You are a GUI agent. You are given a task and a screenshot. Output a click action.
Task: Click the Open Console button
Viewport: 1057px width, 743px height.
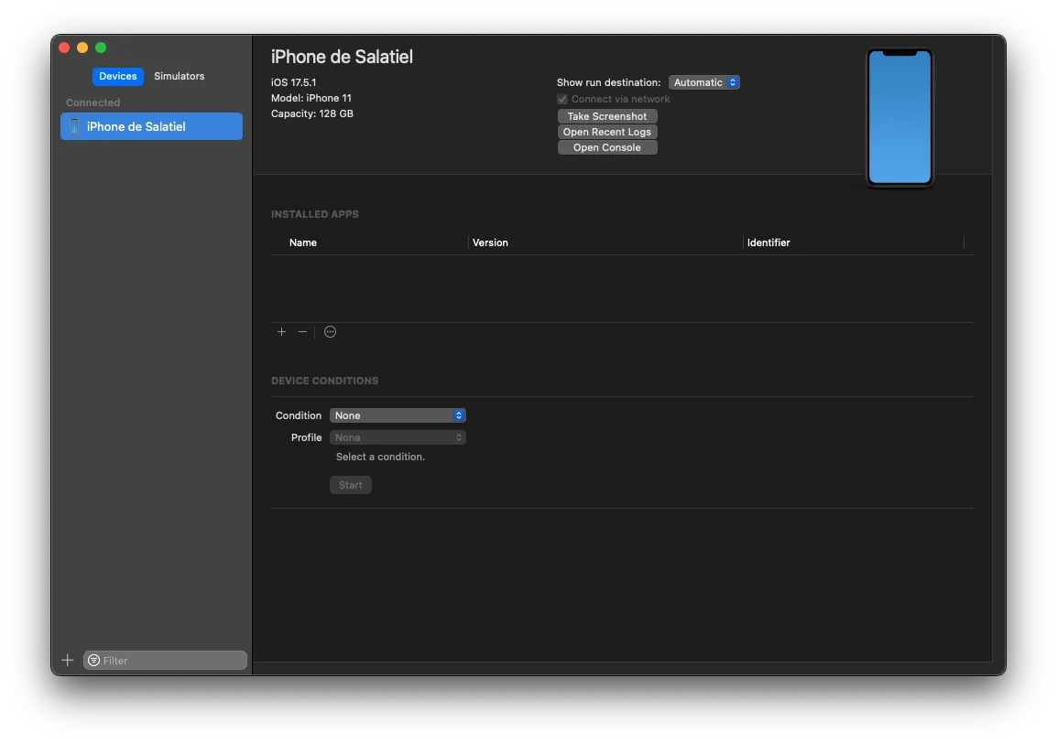pos(606,147)
